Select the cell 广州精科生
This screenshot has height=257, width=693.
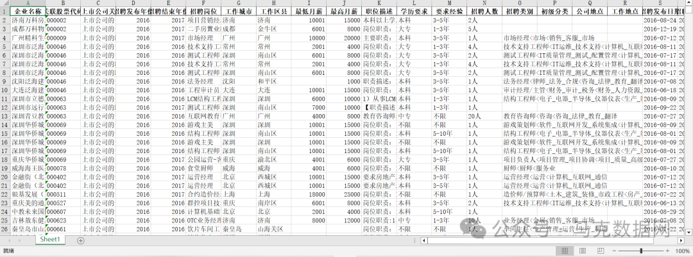pos(28,38)
